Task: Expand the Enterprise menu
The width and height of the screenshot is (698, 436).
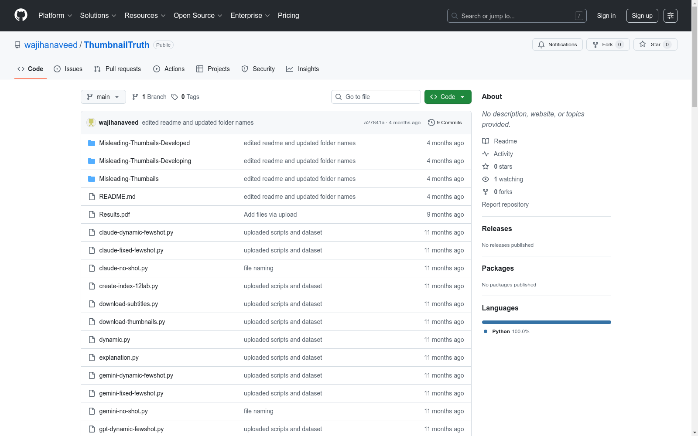Action: [250, 15]
